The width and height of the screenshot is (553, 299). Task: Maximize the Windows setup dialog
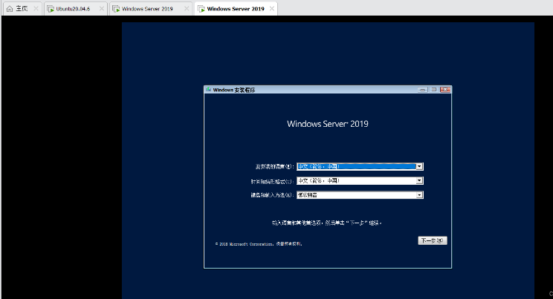(434, 90)
